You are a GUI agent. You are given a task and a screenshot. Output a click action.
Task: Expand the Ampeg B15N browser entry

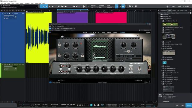click(x=162, y=32)
